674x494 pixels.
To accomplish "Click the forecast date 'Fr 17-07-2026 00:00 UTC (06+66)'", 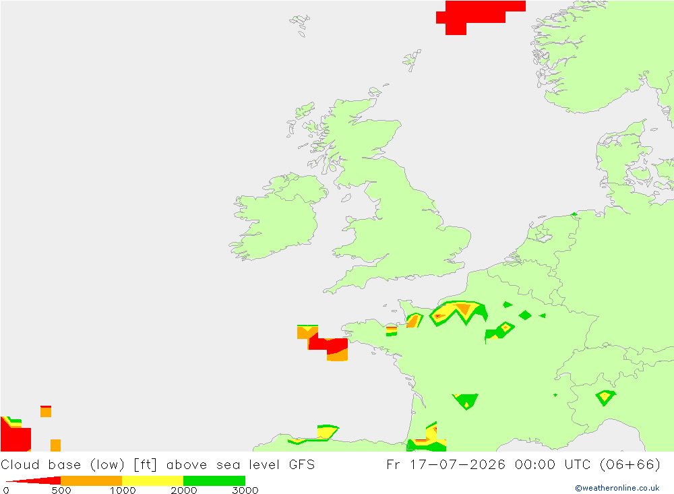I will (523, 465).
